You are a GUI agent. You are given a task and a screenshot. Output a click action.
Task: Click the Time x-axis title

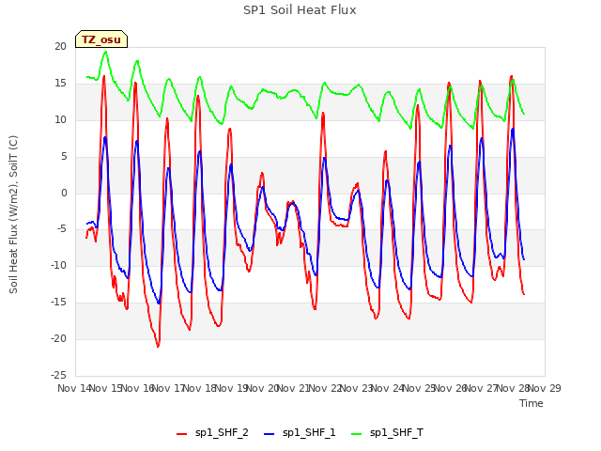click(x=532, y=403)
